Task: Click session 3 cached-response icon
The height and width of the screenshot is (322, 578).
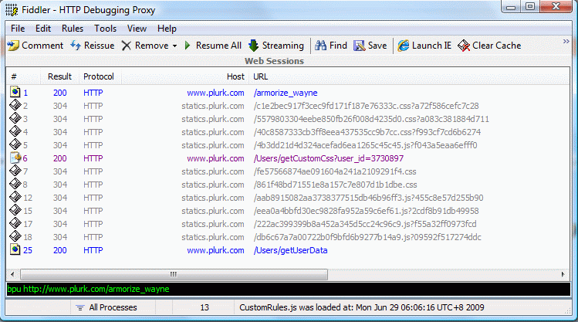Action: (x=15, y=118)
